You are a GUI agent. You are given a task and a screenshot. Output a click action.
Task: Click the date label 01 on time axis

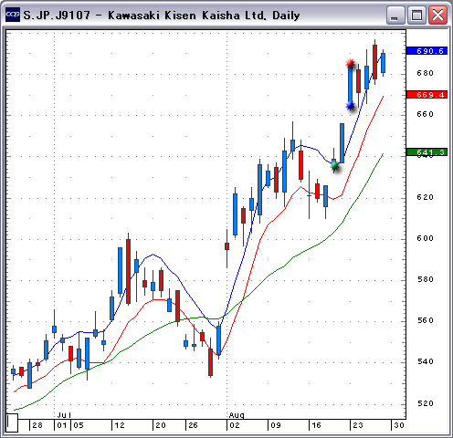coord(62,425)
